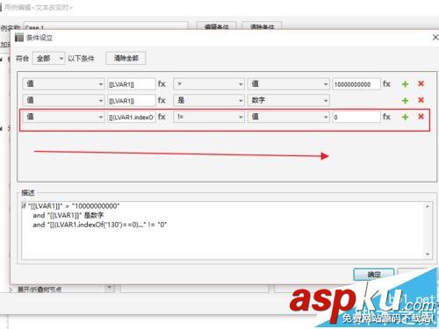Focus second row's [[LVAR1]] input field

click(x=131, y=101)
